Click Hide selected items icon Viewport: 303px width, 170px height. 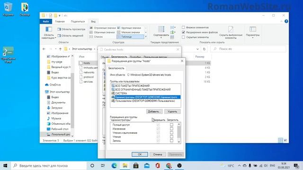(231, 29)
